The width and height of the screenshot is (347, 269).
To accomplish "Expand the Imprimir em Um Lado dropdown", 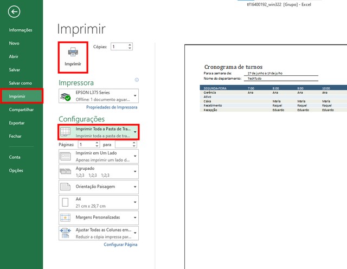I will click(x=99, y=156).
